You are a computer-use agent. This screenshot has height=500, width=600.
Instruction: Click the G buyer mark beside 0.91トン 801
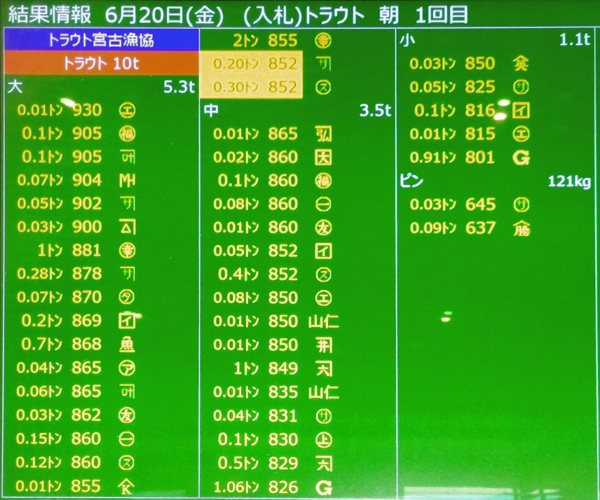(520, 157)
